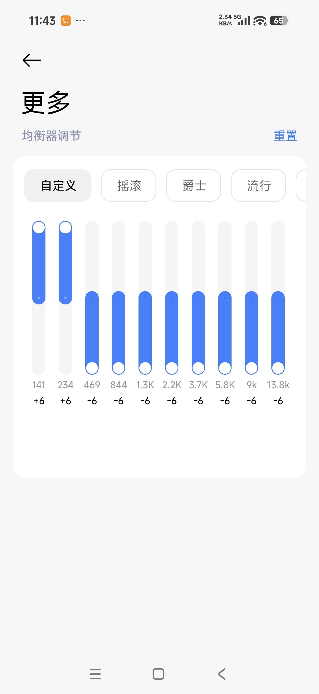Click the 5.8K slider handle

225,368
